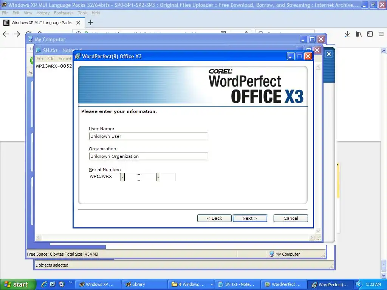Go back one page in Firefox
This screenshot has height=290, width=387.
[x=6, y=34]
